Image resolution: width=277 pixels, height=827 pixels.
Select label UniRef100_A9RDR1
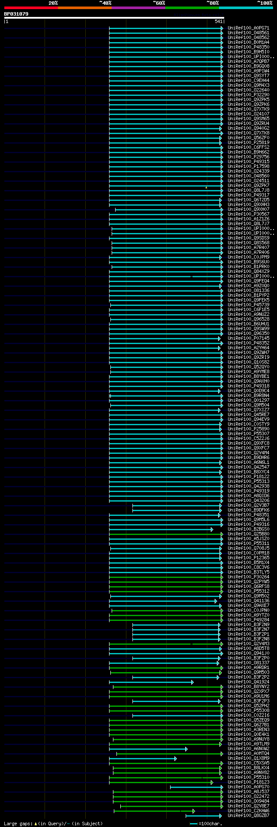(248, 668)
